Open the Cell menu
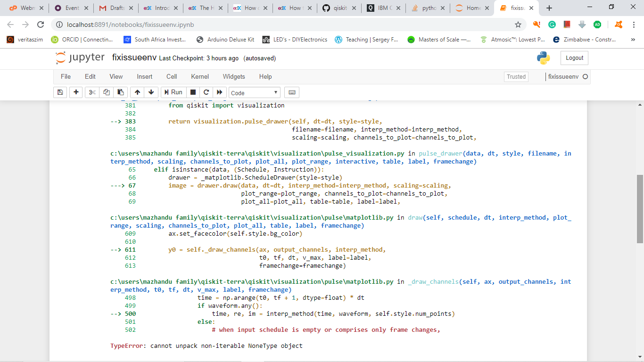 pos(172,76)
